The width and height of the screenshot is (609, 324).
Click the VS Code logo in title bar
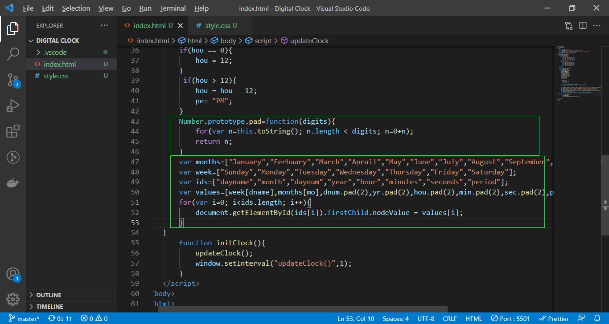click(9, 8)
